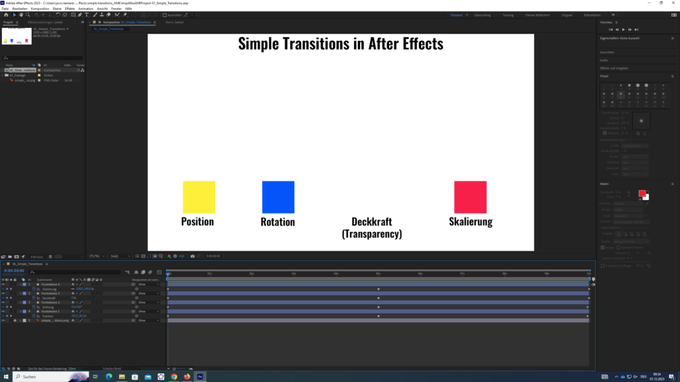Select the Text tool

[x=88, y=15]
